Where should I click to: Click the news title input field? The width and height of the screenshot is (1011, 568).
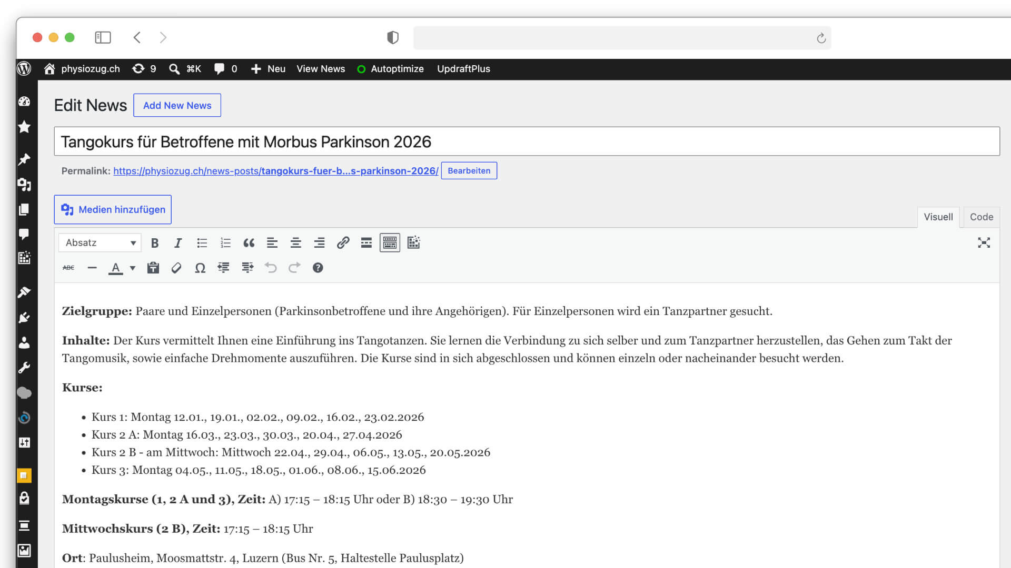point(527,141)
